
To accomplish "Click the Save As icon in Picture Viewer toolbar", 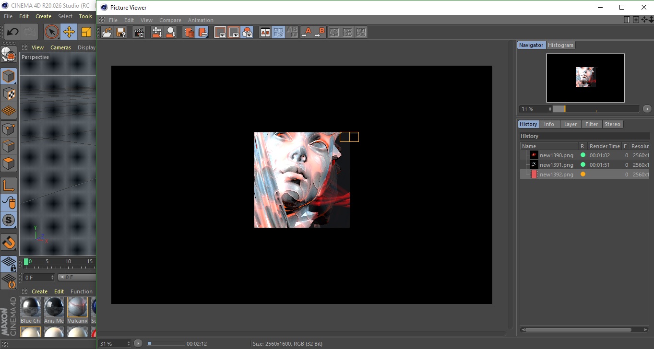I will click(121, 33).
